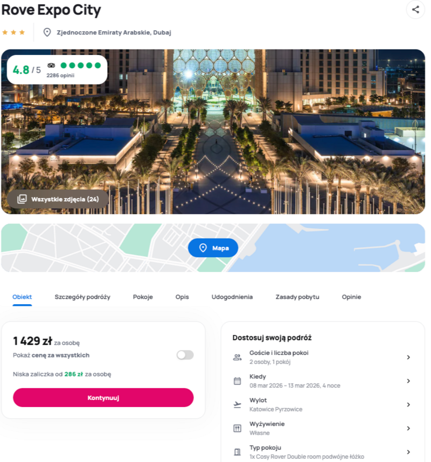Expand Goście i liczba pokoi chevron
The height and width of the screenshot is (462, 431).
pyautogui.click(x=408, y=357)
